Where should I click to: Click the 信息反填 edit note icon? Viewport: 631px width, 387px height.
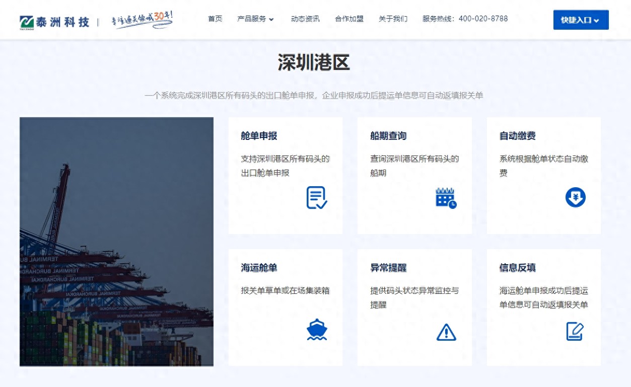(575, 331)
